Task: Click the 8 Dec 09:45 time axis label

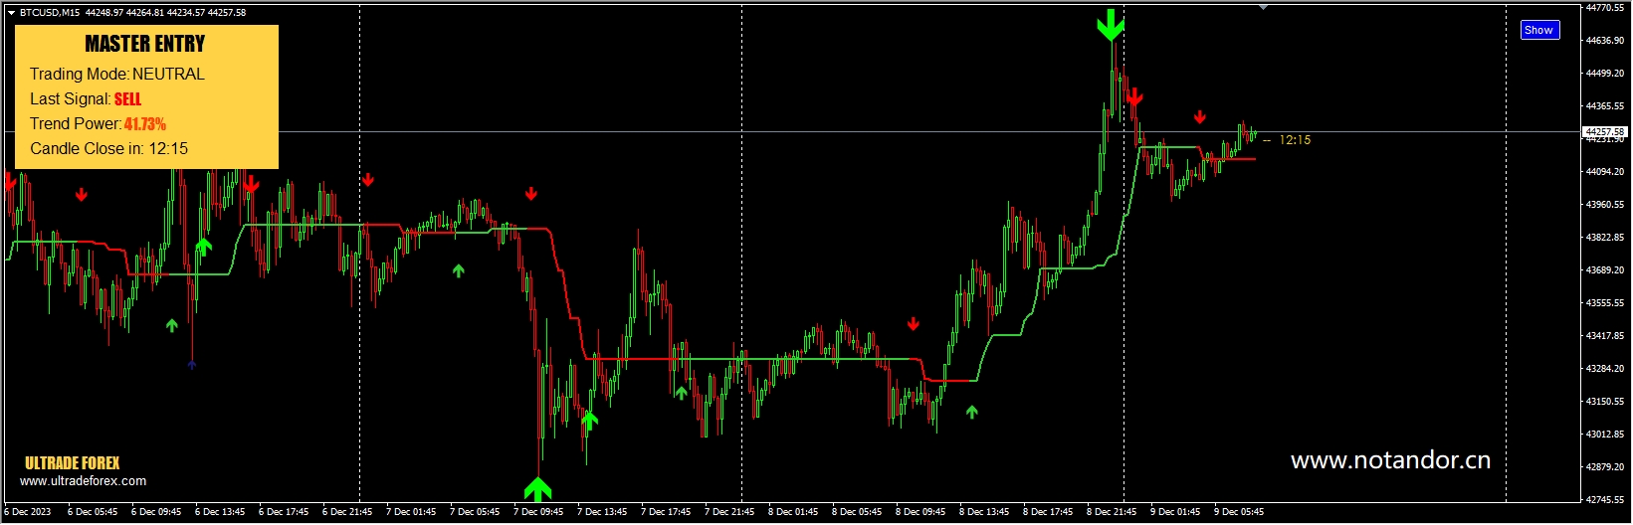Action: (920, 512)
